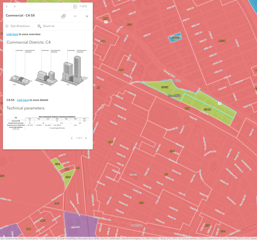Image resolution: width=257 pixels, height=240 pixels.
Task: Advance to next feature with top right arrow
Action: [x=15, y=6]
